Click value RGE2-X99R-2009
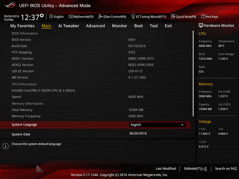Viewport: 239px width, 179px height. click(x=141, y=65)
